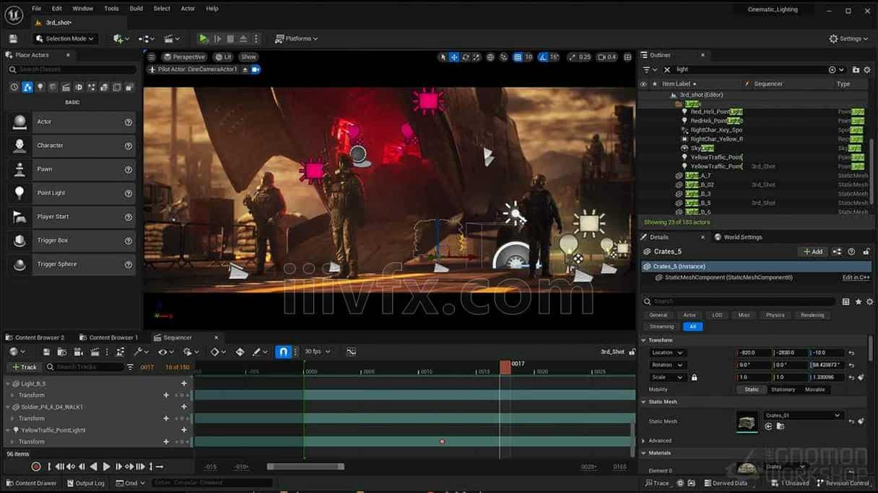The width and height of the screenshot is (878, 493).
Task: Expand the Advanced section in Details
Action: 643,441
